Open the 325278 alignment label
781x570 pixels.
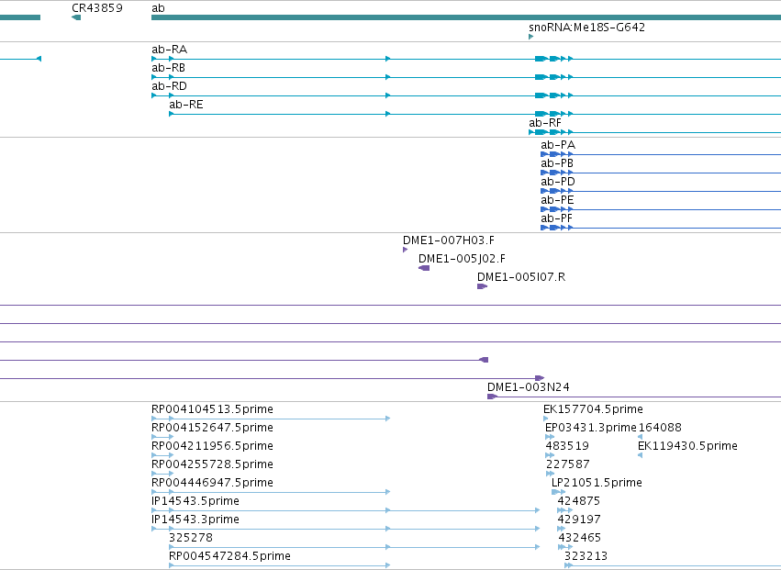[191, 538]
